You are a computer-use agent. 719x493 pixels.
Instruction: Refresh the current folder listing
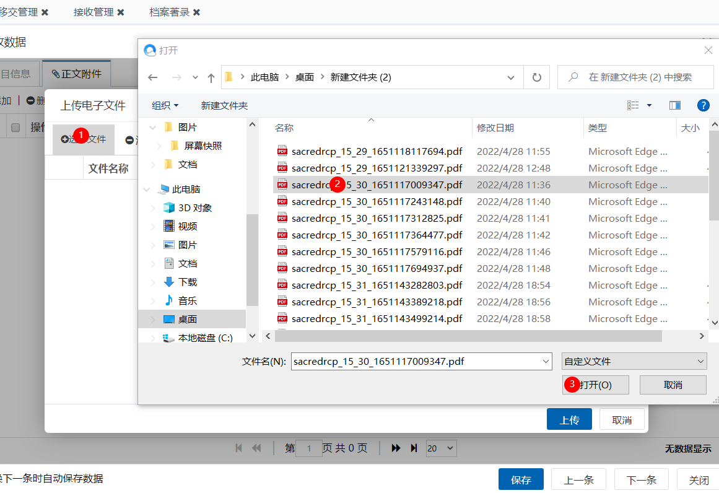536,77
